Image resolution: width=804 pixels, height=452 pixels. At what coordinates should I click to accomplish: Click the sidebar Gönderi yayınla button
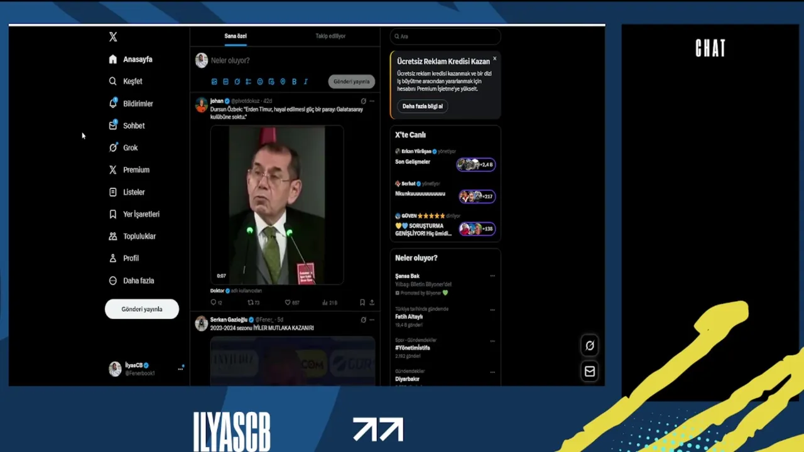coord(142,309)
